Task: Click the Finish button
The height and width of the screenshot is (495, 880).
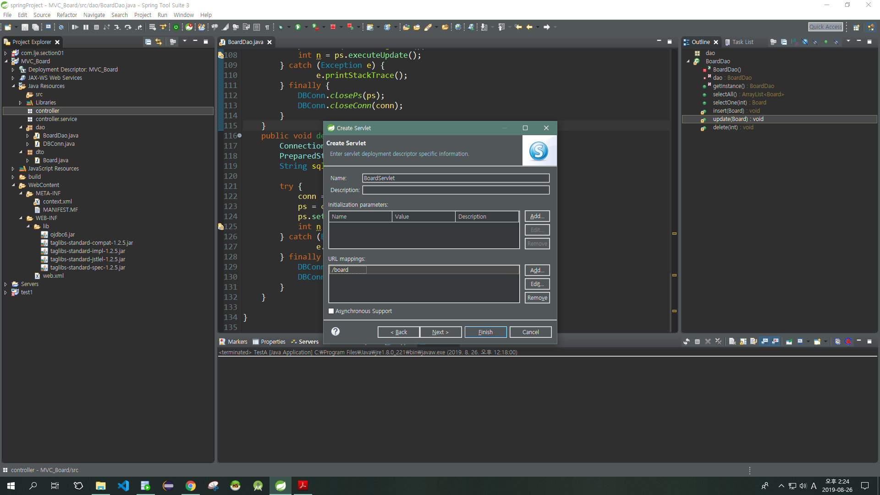Action: point(485,332)
